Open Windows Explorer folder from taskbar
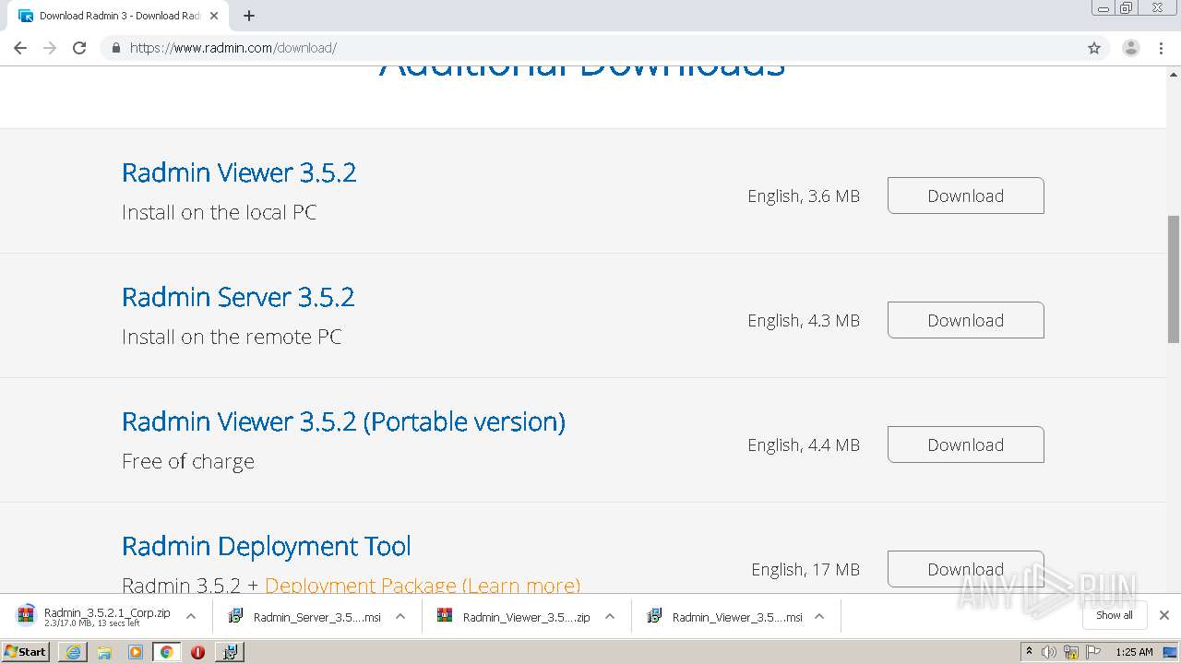The image size is (1181, 664). coord(104,652)
